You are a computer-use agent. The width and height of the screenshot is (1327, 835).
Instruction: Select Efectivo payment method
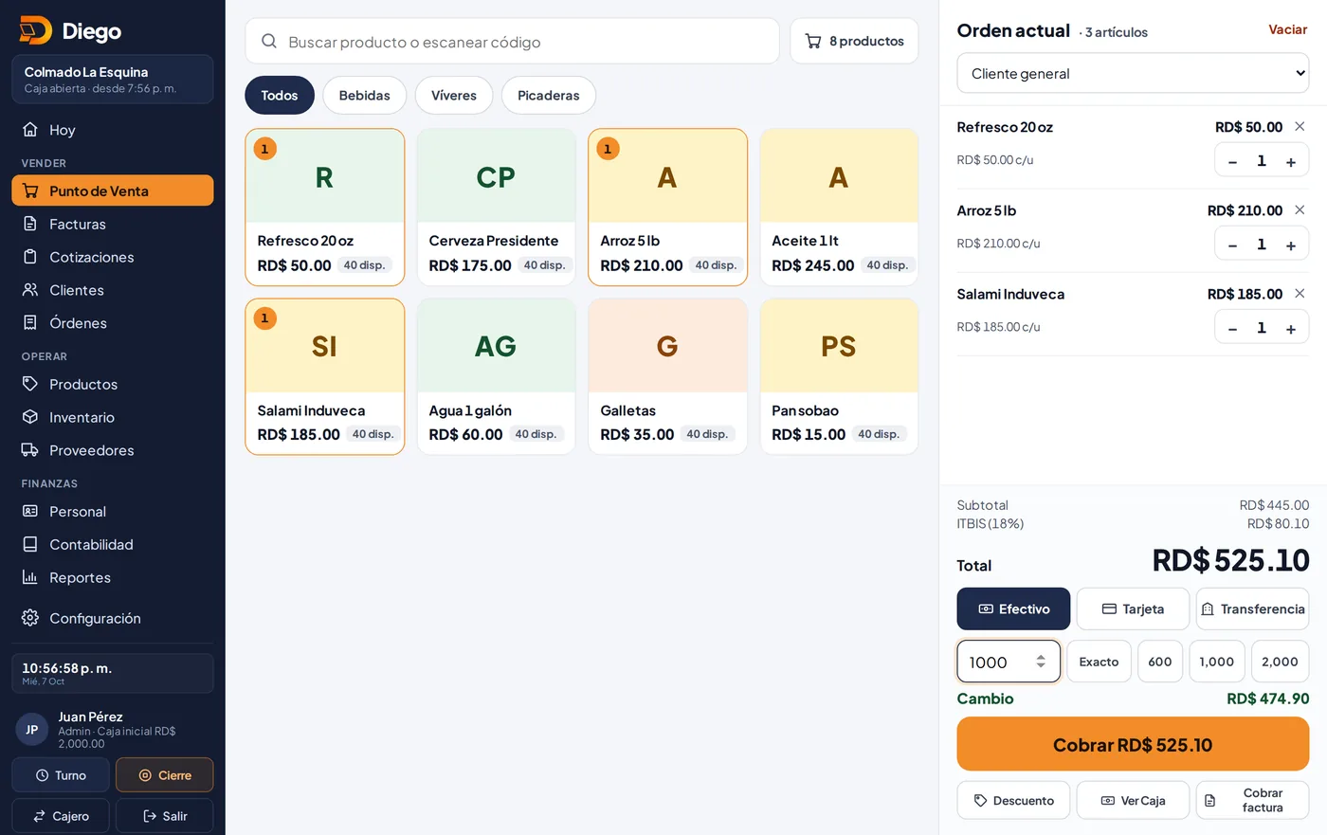click(1013, 608)
